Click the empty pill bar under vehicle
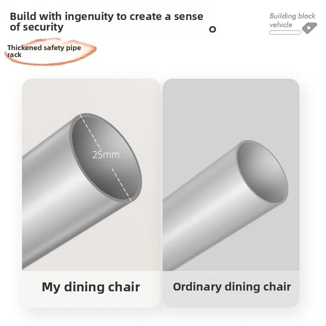This screenshot has height=326, width=326. click(x=285, y=33)
